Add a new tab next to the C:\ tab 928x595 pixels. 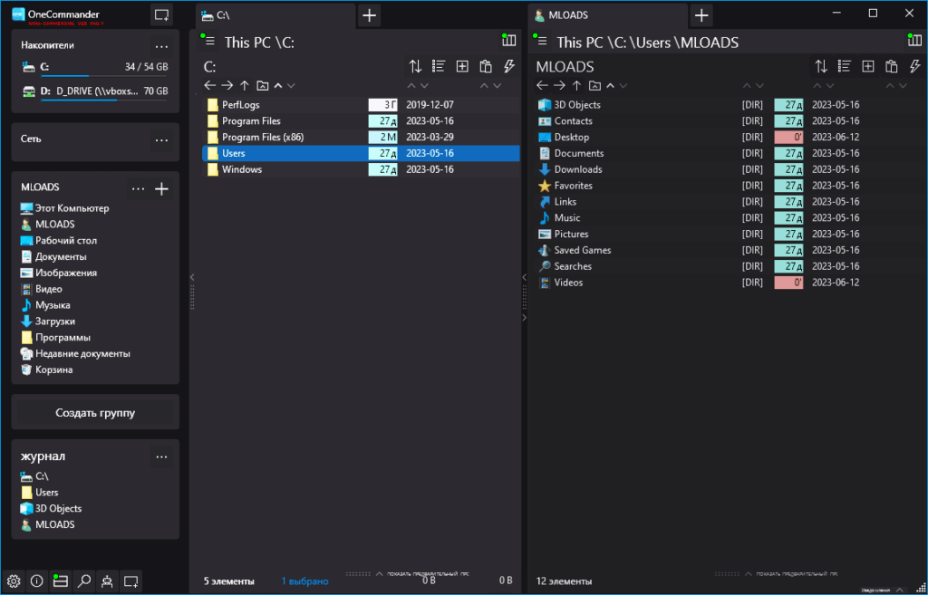click(370, 15)
